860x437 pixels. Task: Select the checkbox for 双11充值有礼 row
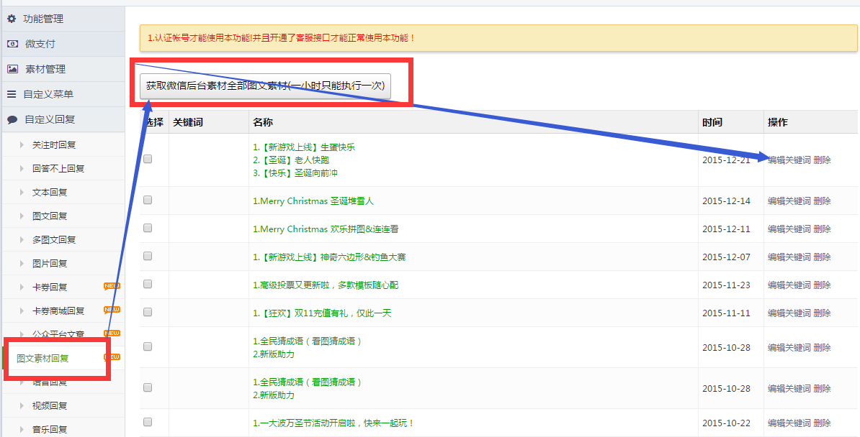148,313
